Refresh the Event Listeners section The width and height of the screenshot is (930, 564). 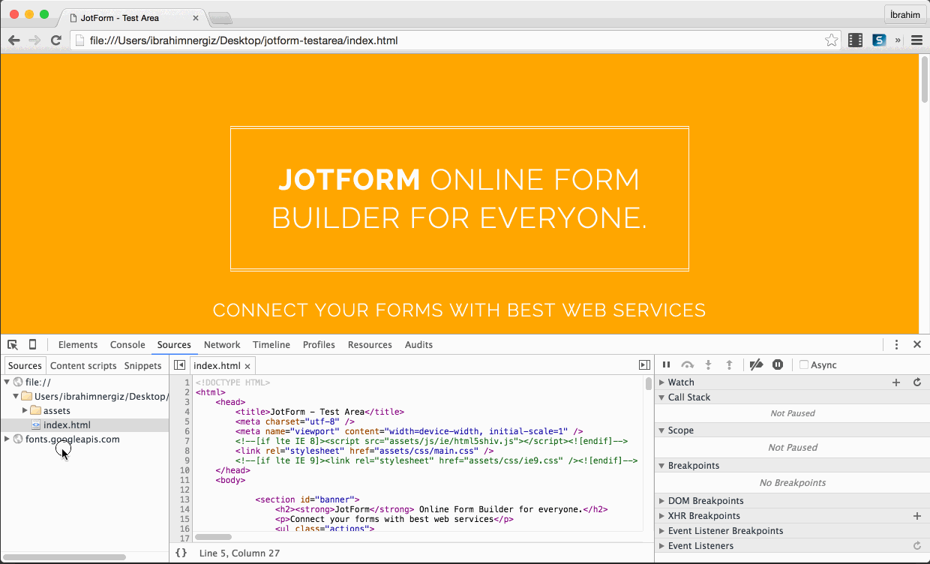(916, 546)
